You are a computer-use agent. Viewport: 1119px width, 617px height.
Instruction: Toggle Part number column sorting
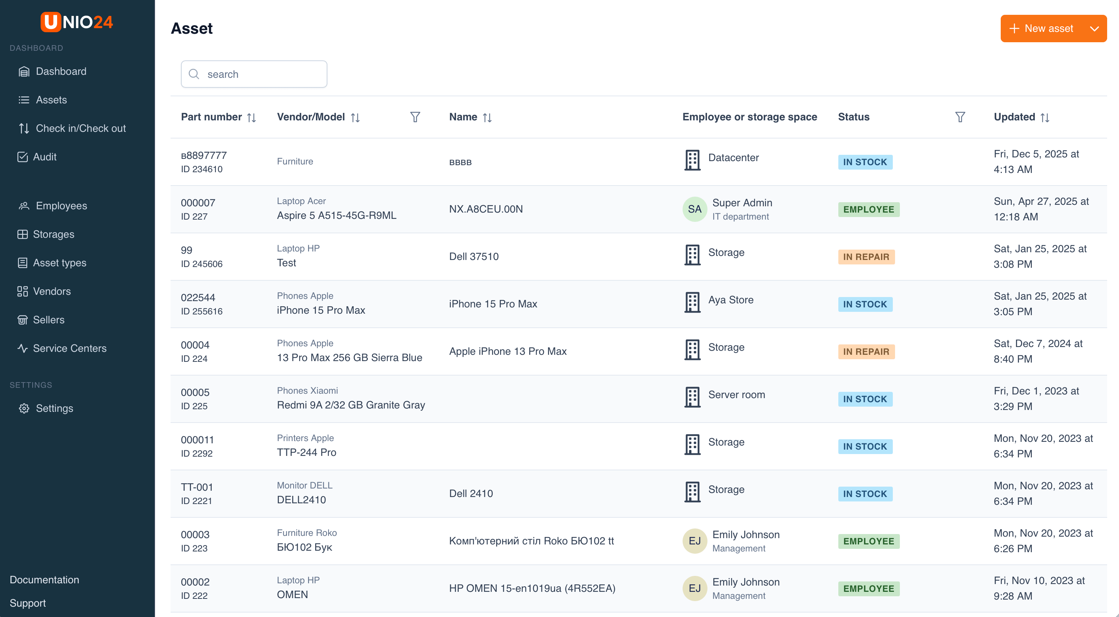coord(251,118)
